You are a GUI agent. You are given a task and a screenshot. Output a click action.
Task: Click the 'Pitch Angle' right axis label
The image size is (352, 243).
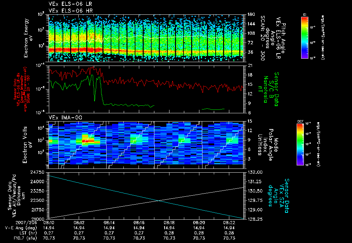(x=283, y=38)
